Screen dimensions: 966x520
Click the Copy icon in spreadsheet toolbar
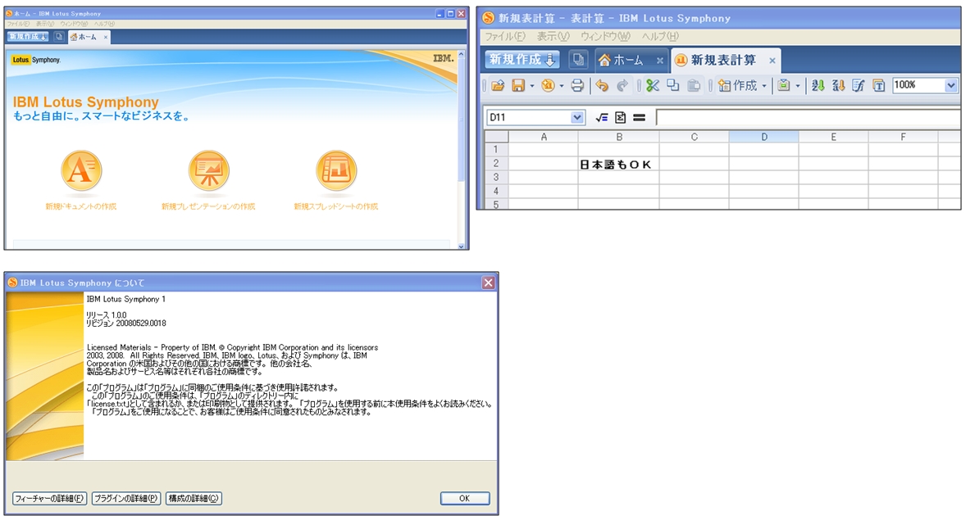[672, 85]
